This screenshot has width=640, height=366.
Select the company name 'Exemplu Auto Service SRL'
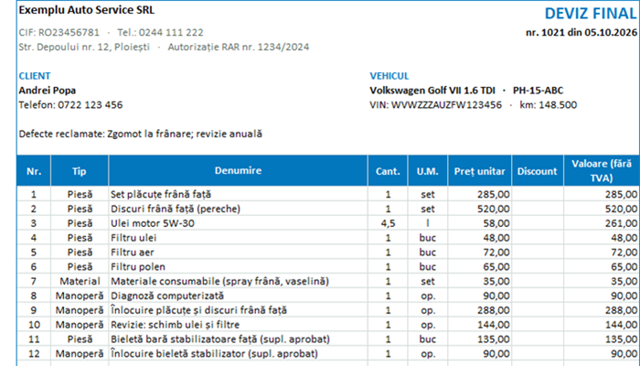tap(87, 10)
